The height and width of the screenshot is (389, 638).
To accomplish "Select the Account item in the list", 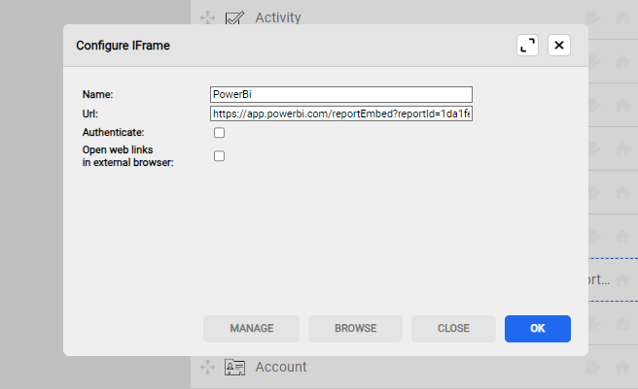I will click(x=281, y=367).
